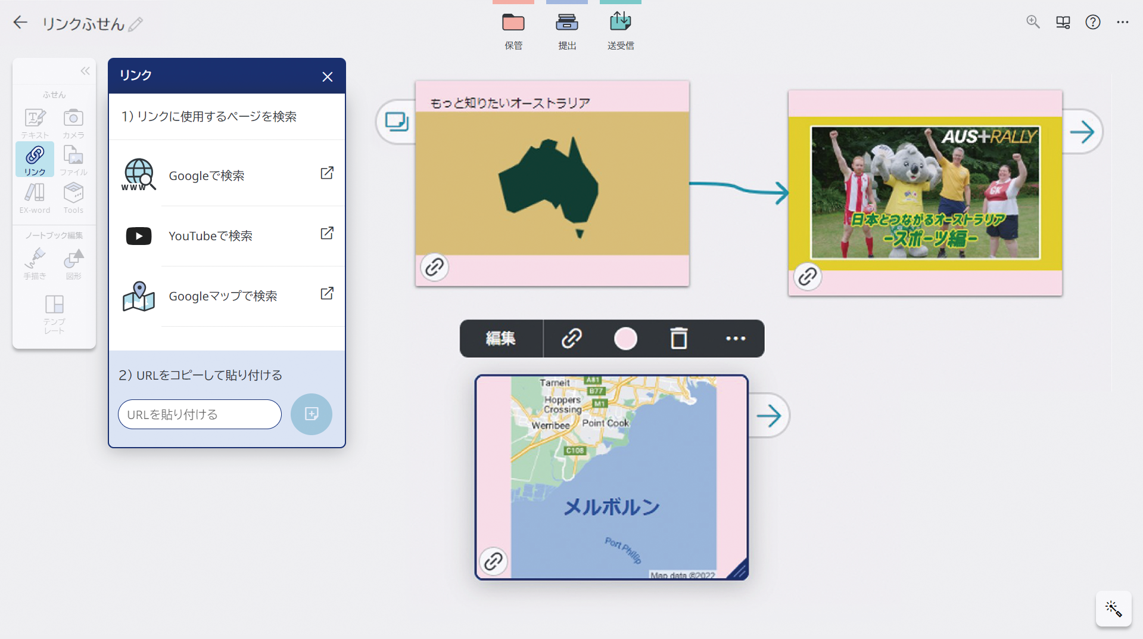Open the 提出 submit tray
The height and width of the screenshot is (639, 1143).
566,30
